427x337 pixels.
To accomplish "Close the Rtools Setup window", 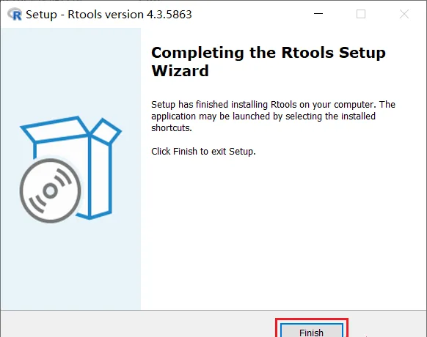I will (x=404, y=14).
